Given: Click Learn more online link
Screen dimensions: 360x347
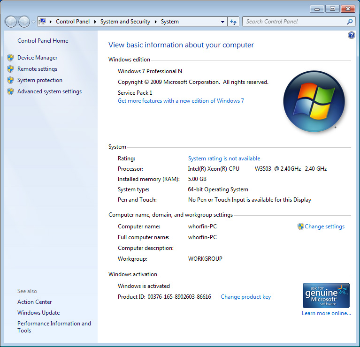Looking at the screenshot, I should (326, 313).
